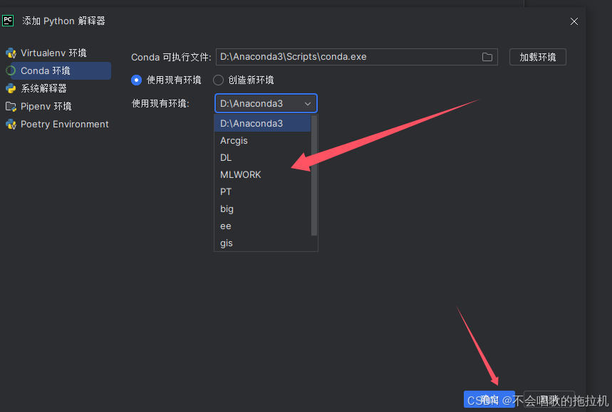Open Virtualenv 环境 section
The width and height of the screenshot is (612, 412).
click(x=53, y=53)
